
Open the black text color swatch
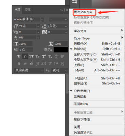click(x=61, y=50)
